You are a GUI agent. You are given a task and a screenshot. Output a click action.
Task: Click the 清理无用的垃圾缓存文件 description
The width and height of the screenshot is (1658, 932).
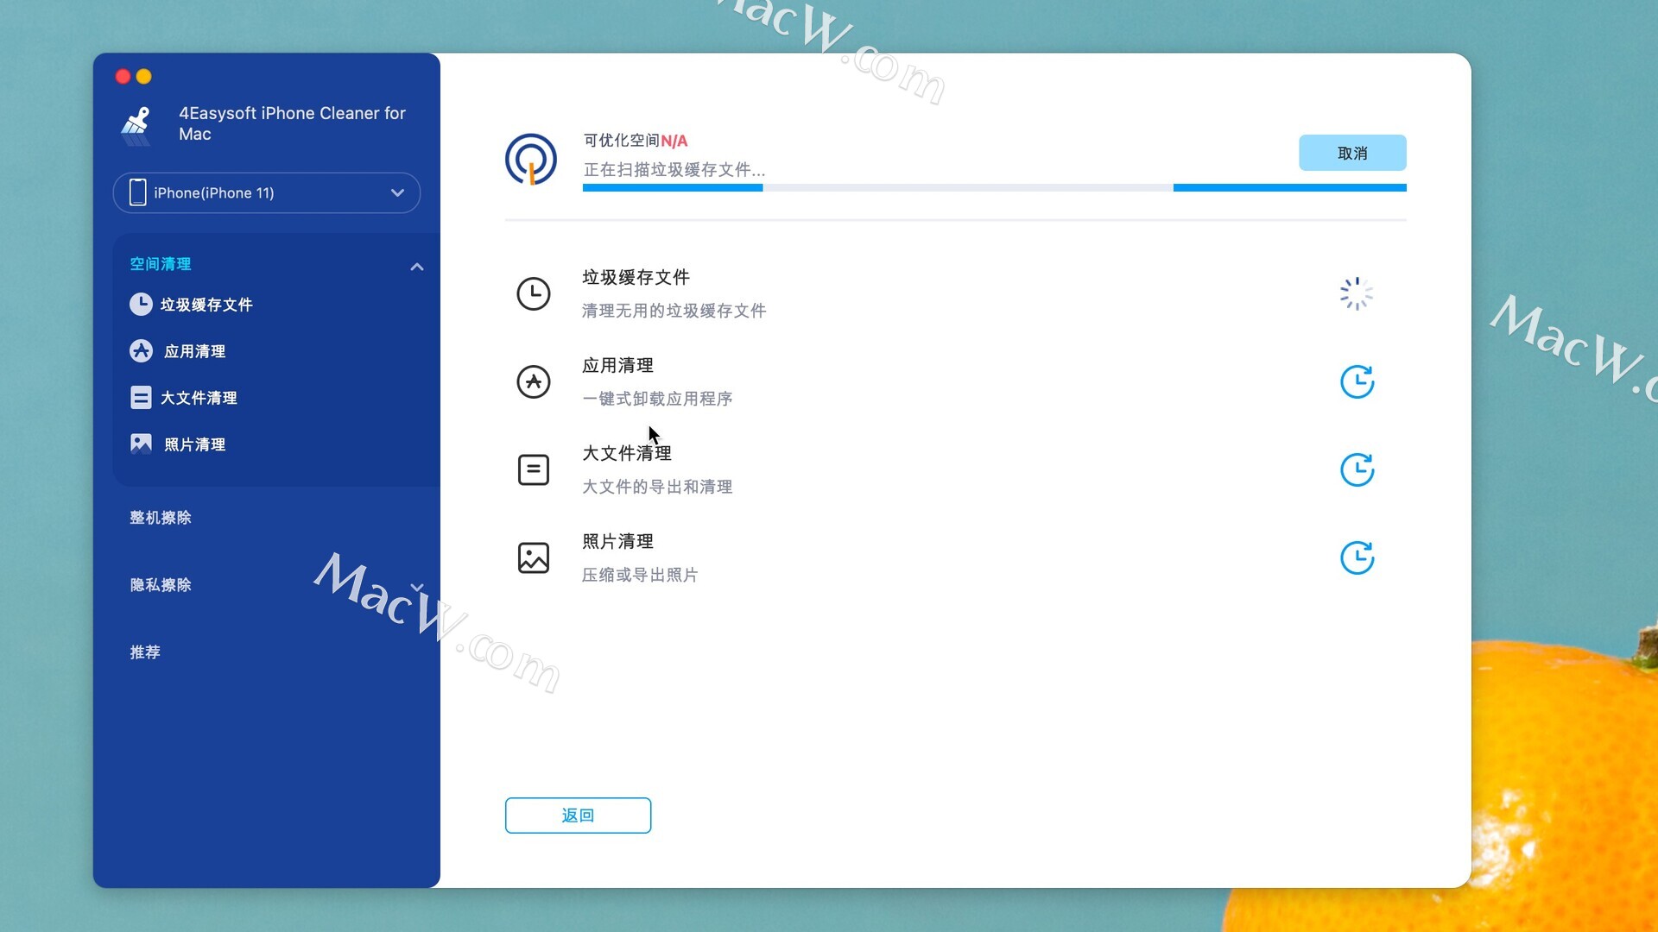(x=674, y=311)
